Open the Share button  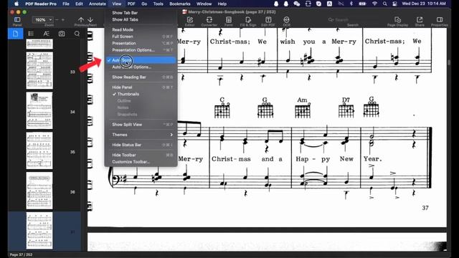[420, 19]
